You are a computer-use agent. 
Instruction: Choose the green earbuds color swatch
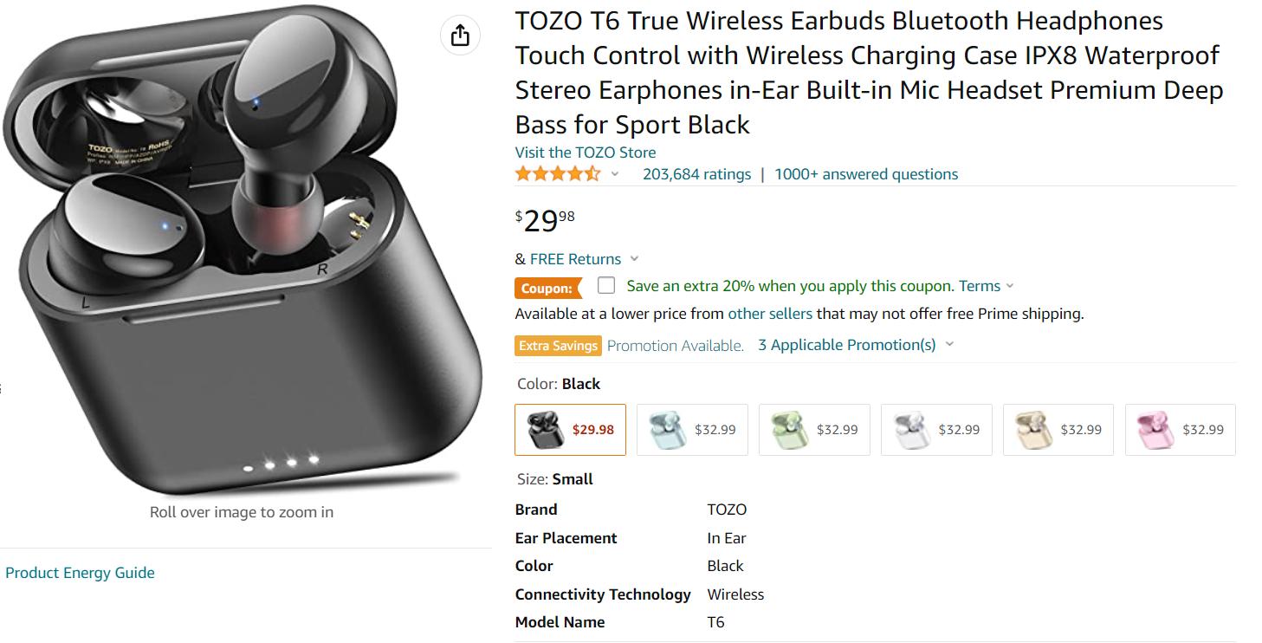[x=814, y=430]
